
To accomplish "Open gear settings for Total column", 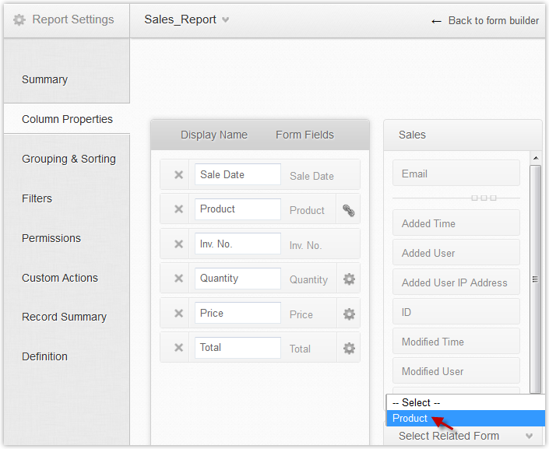I will point(349,348).
